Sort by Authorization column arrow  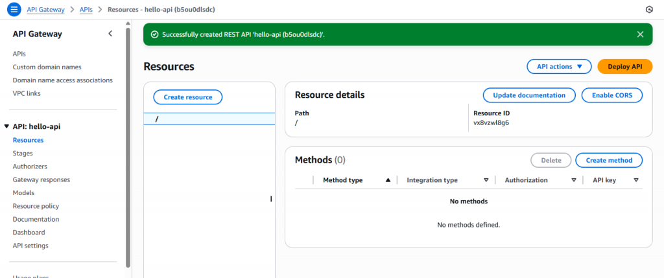tap(573, 180)
